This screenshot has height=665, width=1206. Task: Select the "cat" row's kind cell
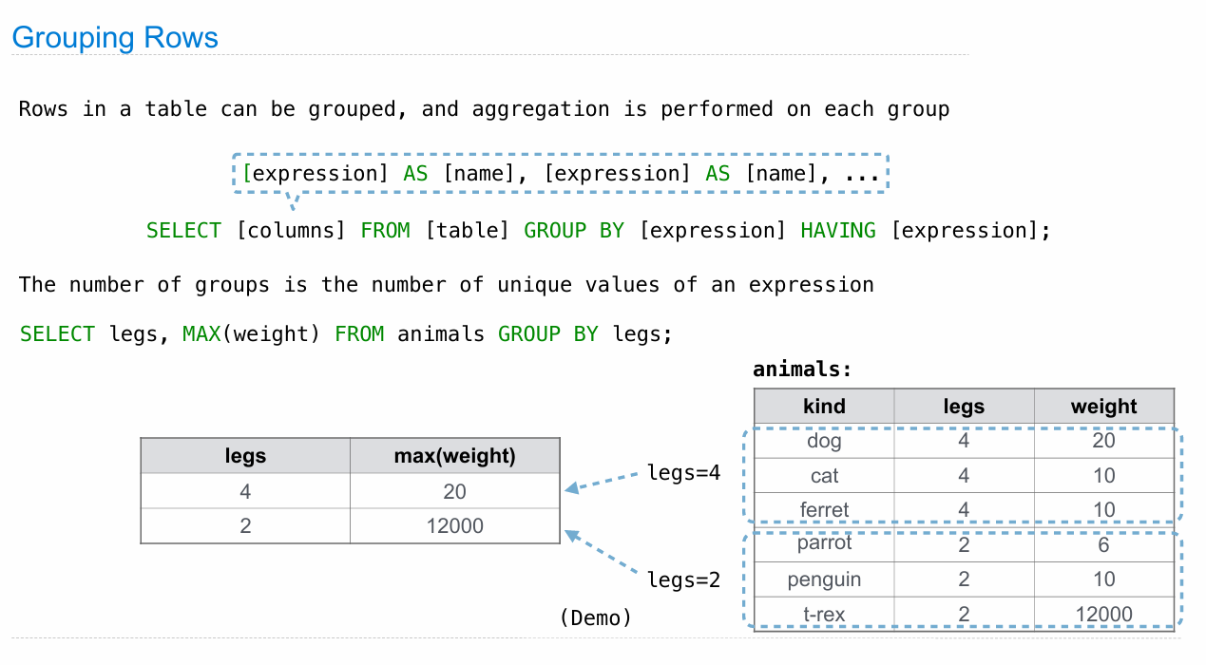(824, 475)
